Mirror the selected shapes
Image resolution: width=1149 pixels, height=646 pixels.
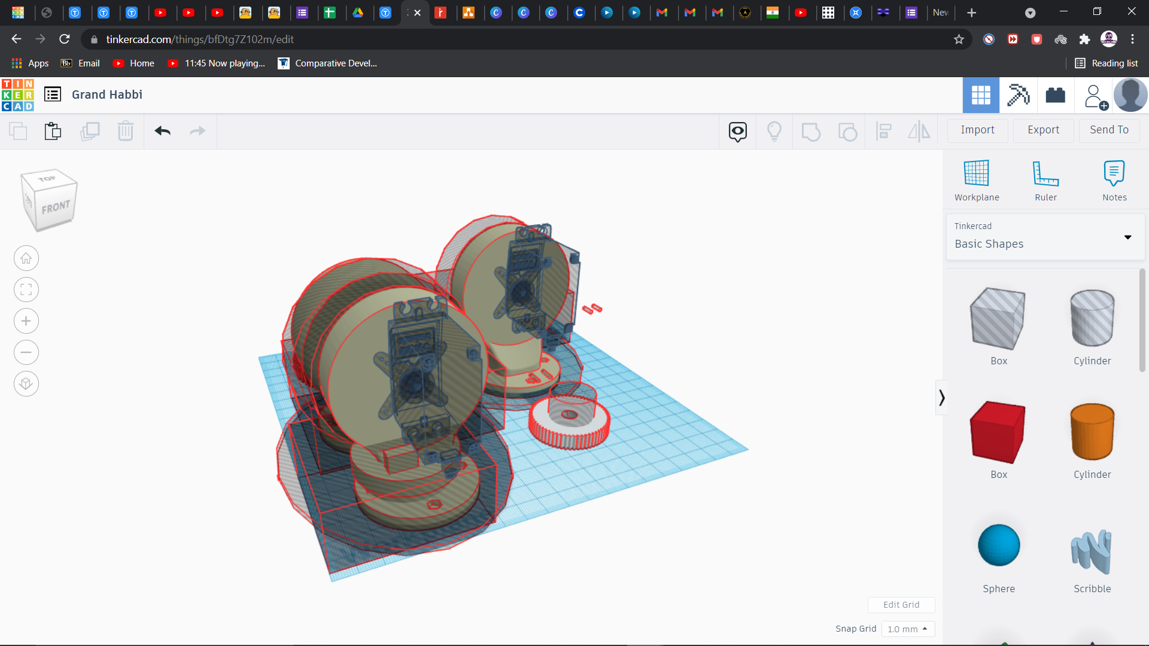point(919,131)
